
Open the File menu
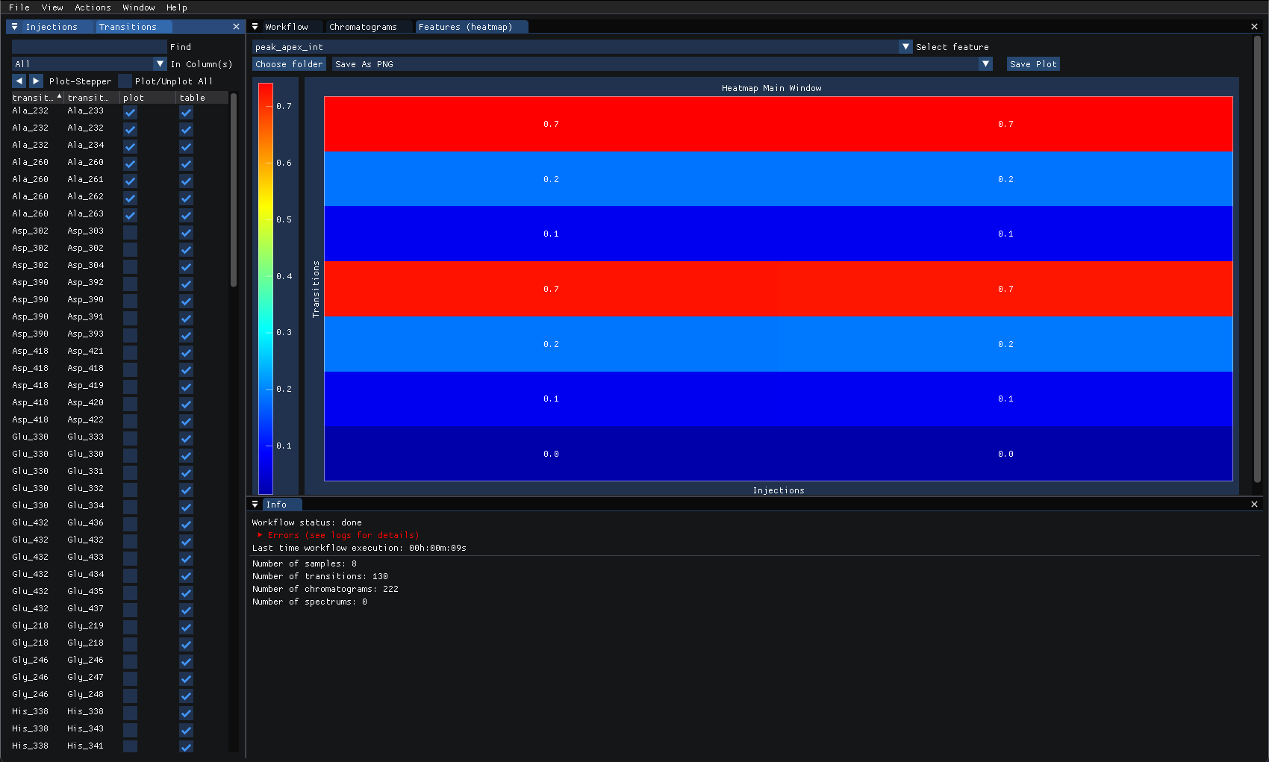(x=19, y=7)
